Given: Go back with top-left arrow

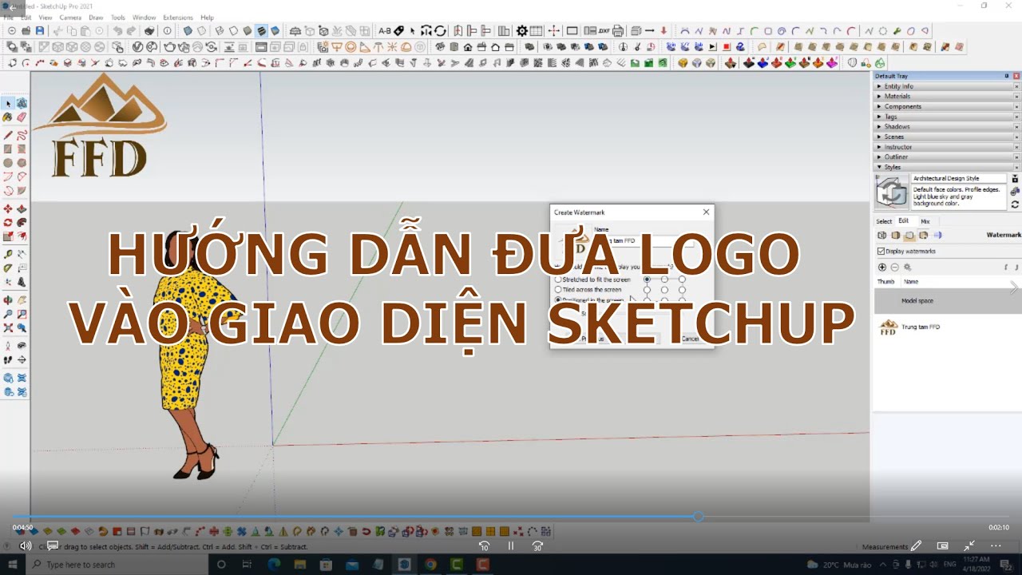Looking at the screenshot, I should coord(11,6).
